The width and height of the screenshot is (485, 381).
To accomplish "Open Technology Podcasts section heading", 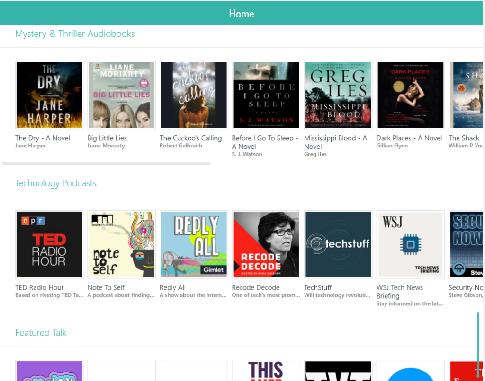I will coord(56,183).
